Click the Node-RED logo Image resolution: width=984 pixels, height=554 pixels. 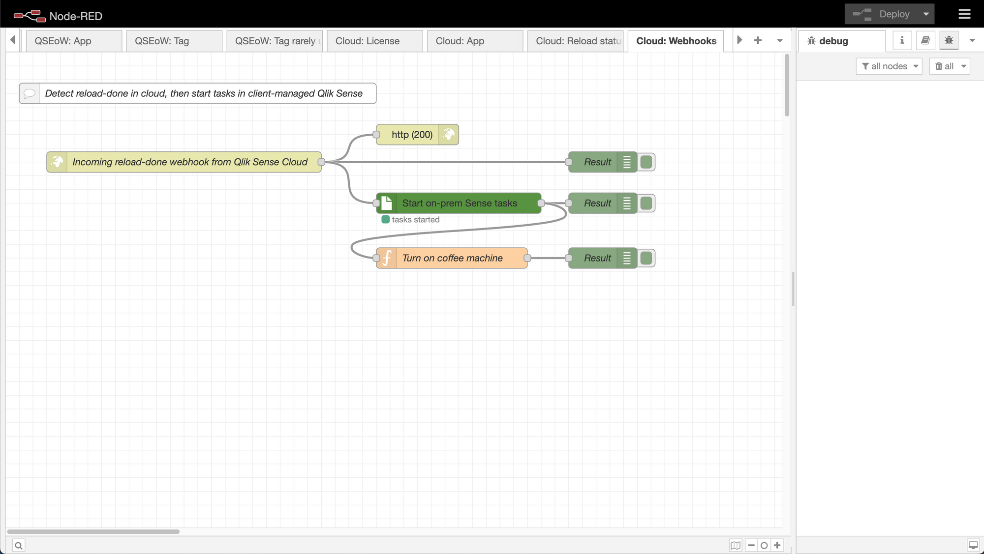[27, 14]
